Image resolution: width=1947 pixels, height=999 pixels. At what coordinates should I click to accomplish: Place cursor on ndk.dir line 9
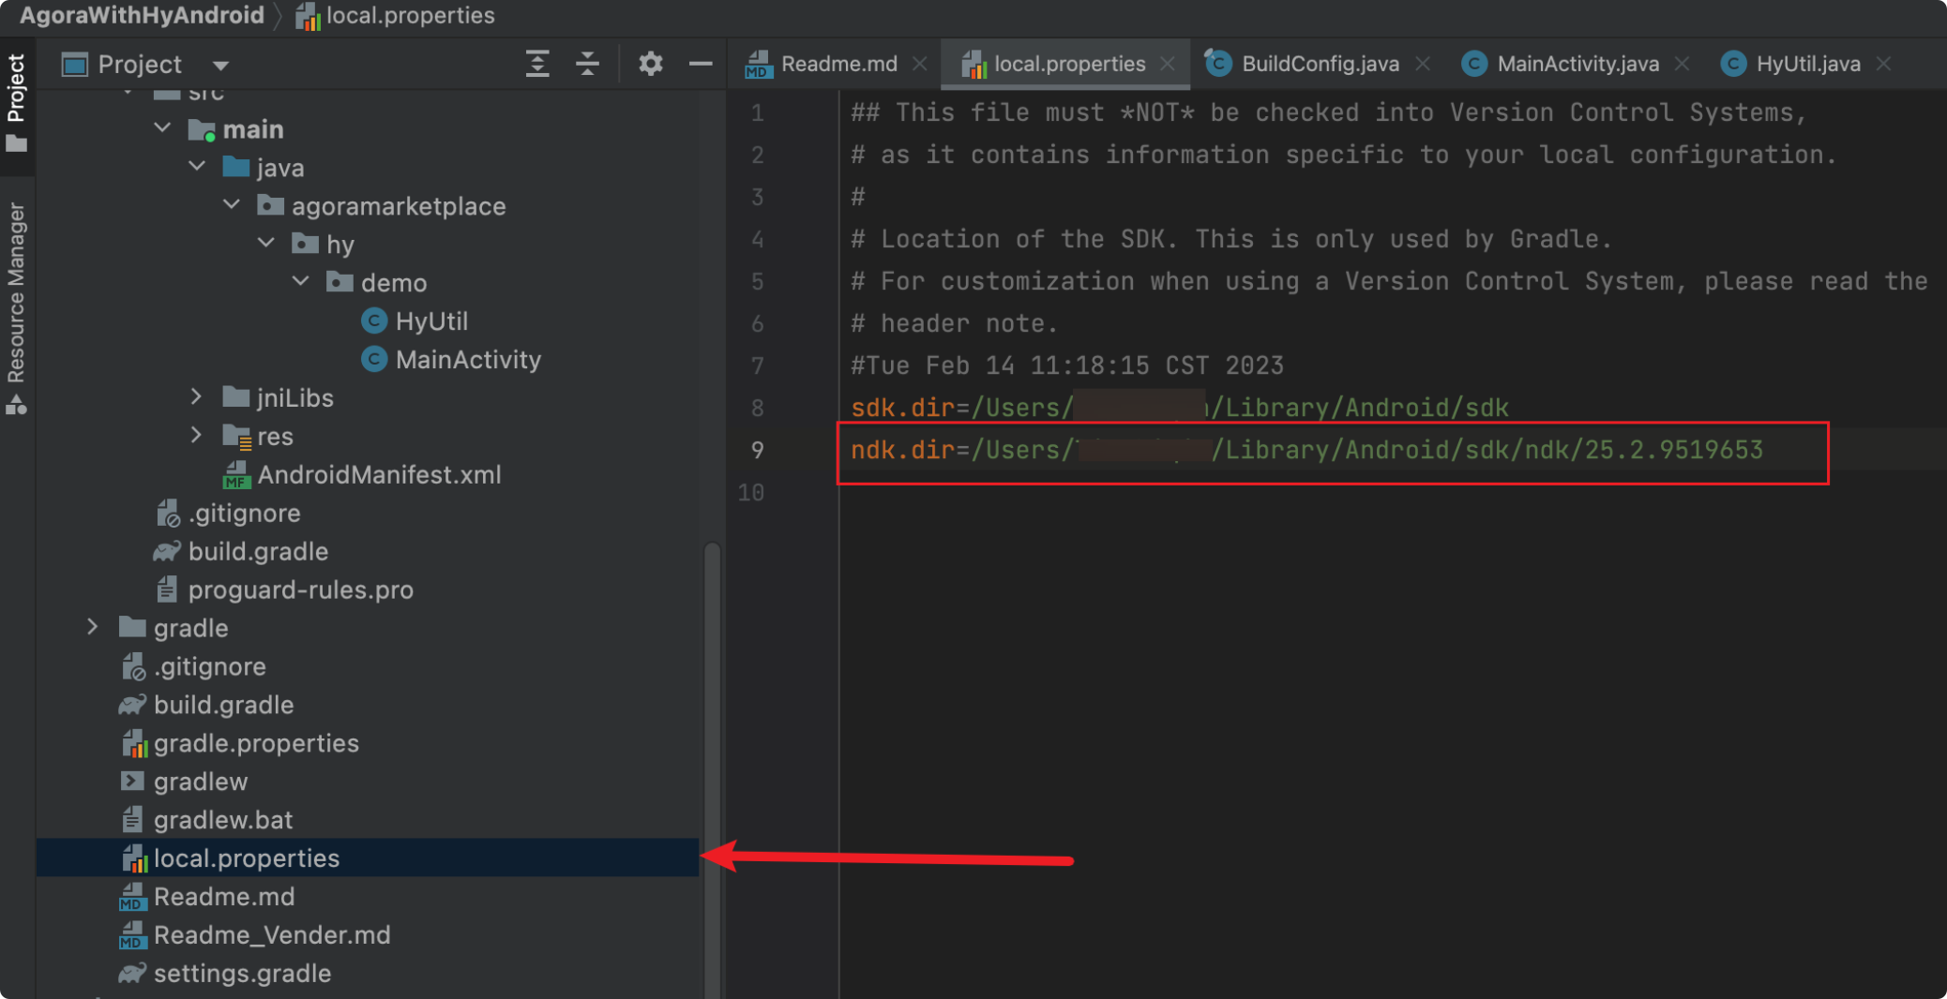(1306, 450)
